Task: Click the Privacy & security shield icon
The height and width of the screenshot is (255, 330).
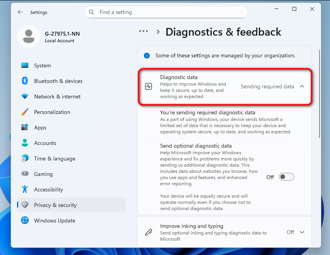Action: pos(25,205)
